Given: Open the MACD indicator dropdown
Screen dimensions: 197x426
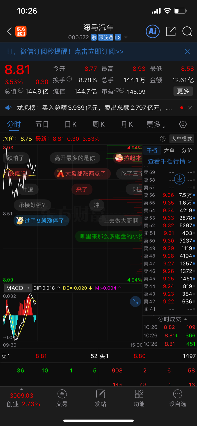Looking at the screenshot, I should (x=18, y=288).
